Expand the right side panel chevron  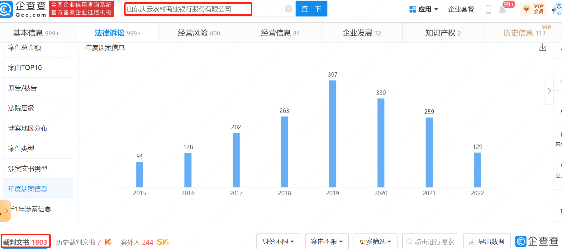pyautogui.click(x=549, y=91)
